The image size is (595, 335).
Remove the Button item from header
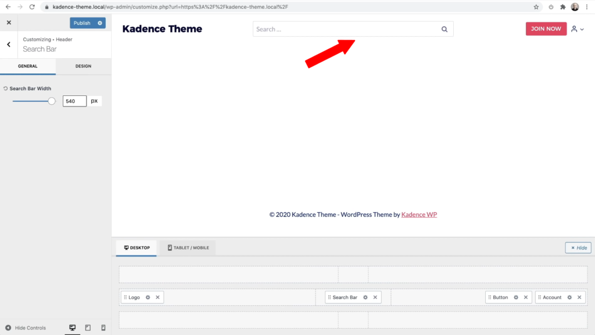(526, 297)
